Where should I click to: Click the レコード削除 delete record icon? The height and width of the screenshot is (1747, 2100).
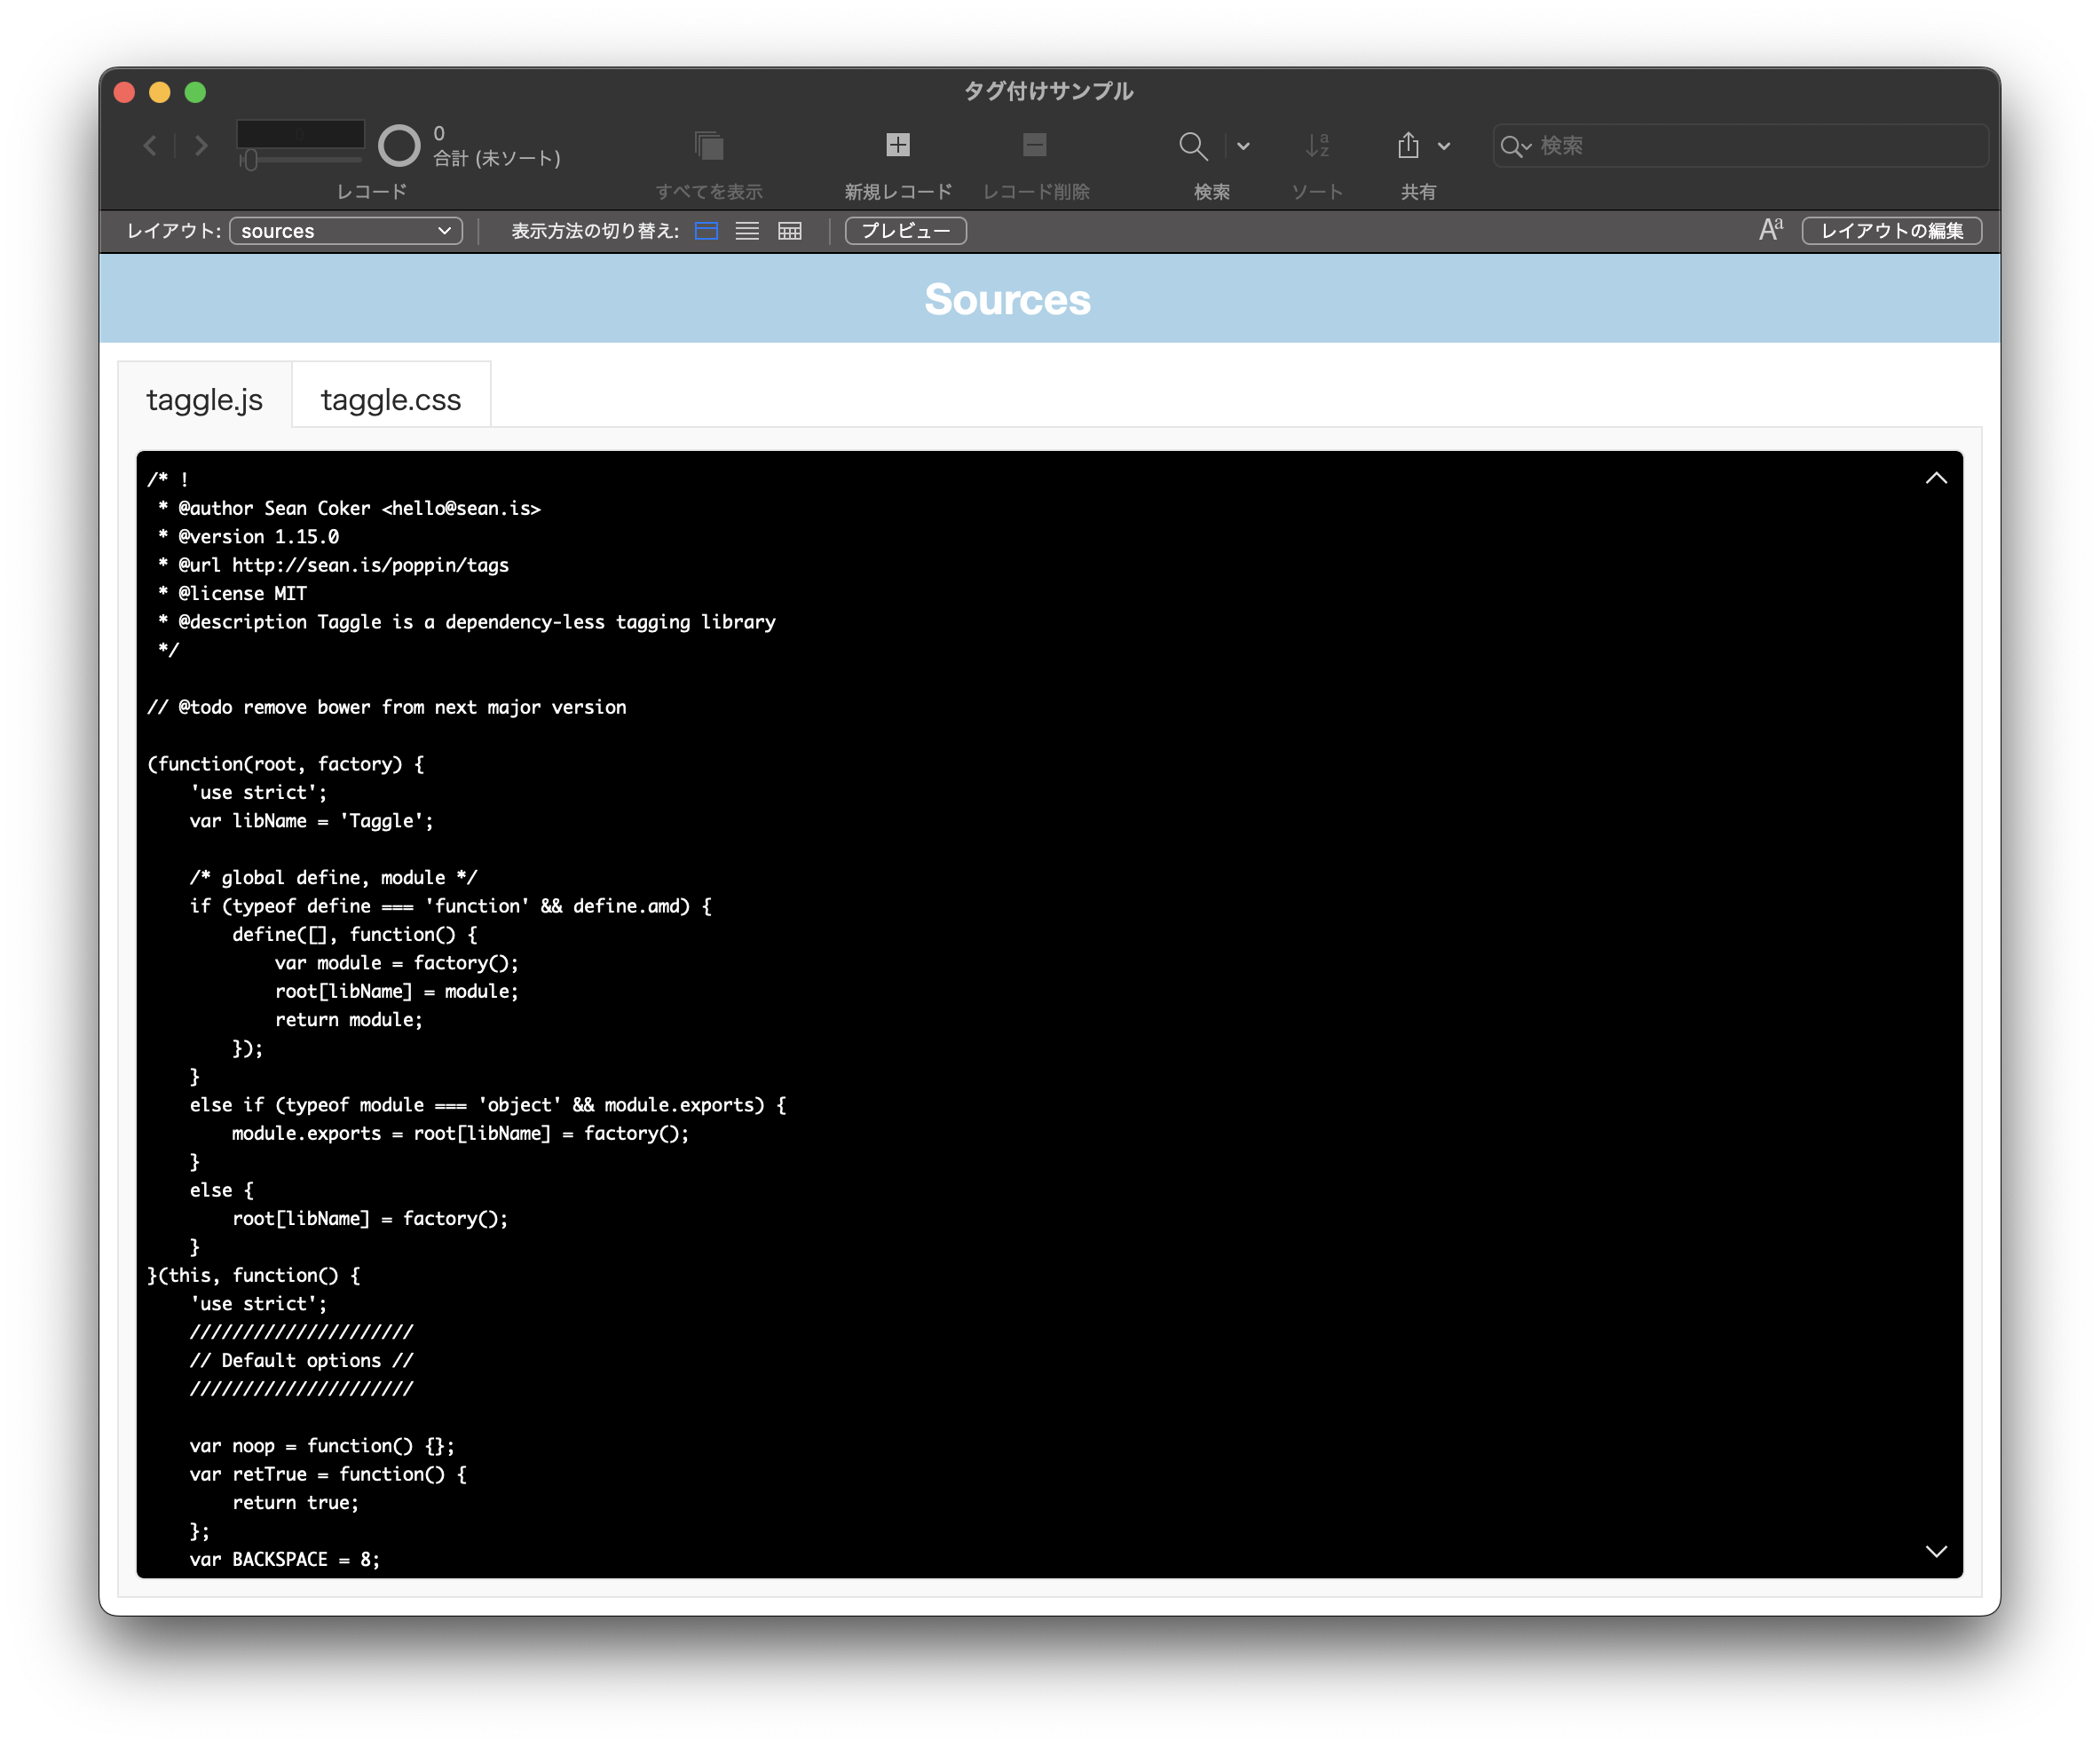pyautogui.click(x=1034, y=145)
